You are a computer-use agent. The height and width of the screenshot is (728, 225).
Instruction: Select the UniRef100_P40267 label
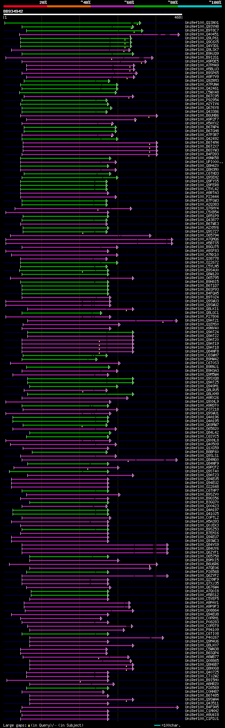point(202,637)
